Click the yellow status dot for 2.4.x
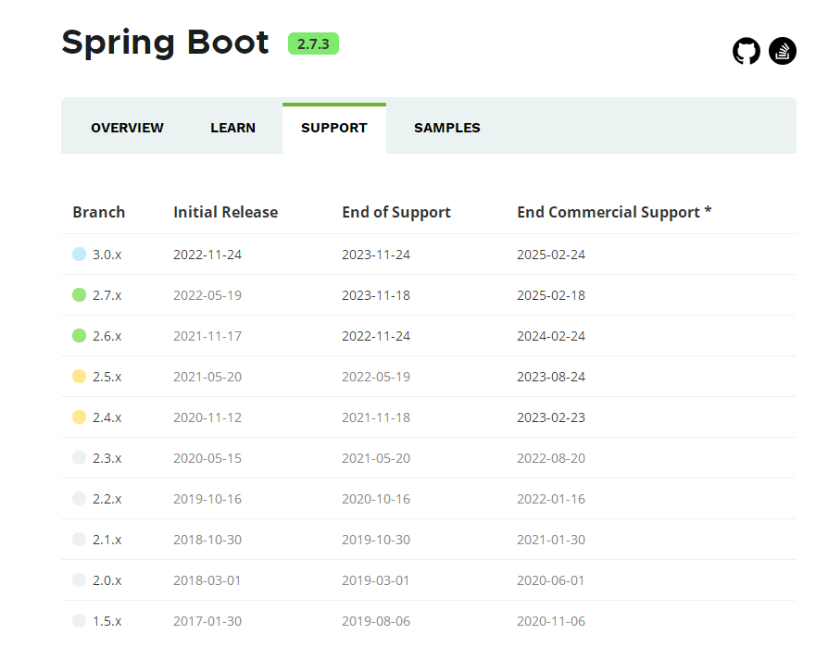 tap(79, 417)
